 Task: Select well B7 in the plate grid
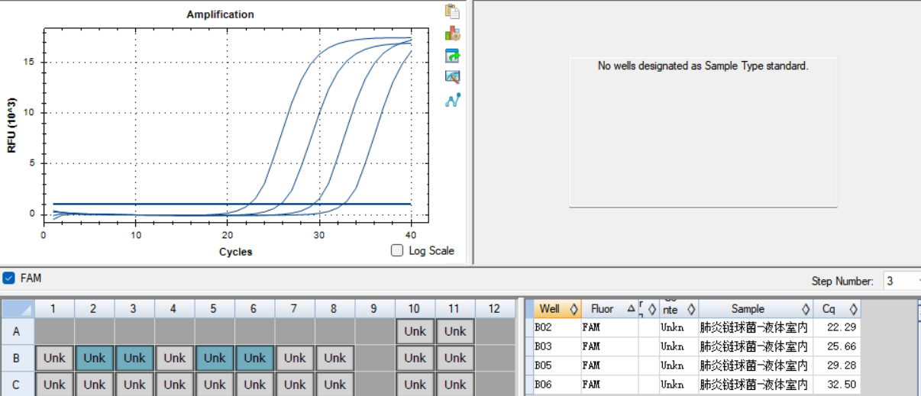point(295,358)
